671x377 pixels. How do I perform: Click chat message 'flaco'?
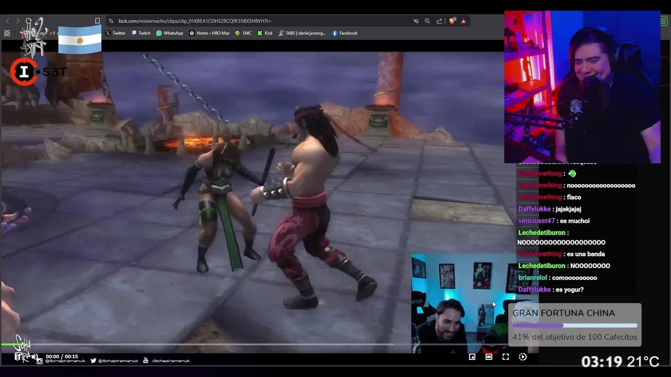click(574, 197)
